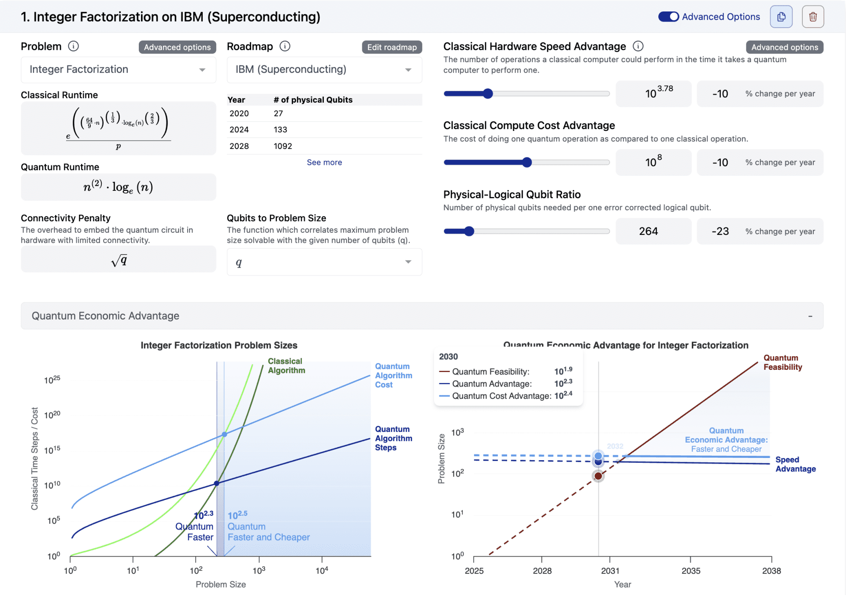Click the Classical Compute Cost Advantage value field
The width and height of the screenshot is (846, 603).
[653, 162]
